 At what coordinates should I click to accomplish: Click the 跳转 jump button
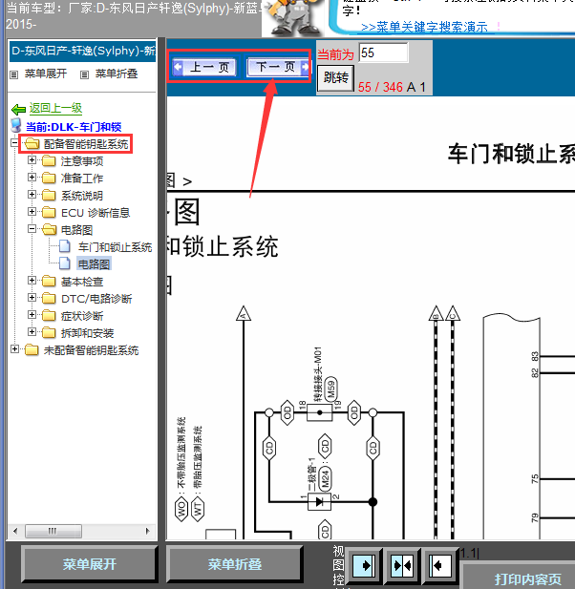(x=335, y=77)
